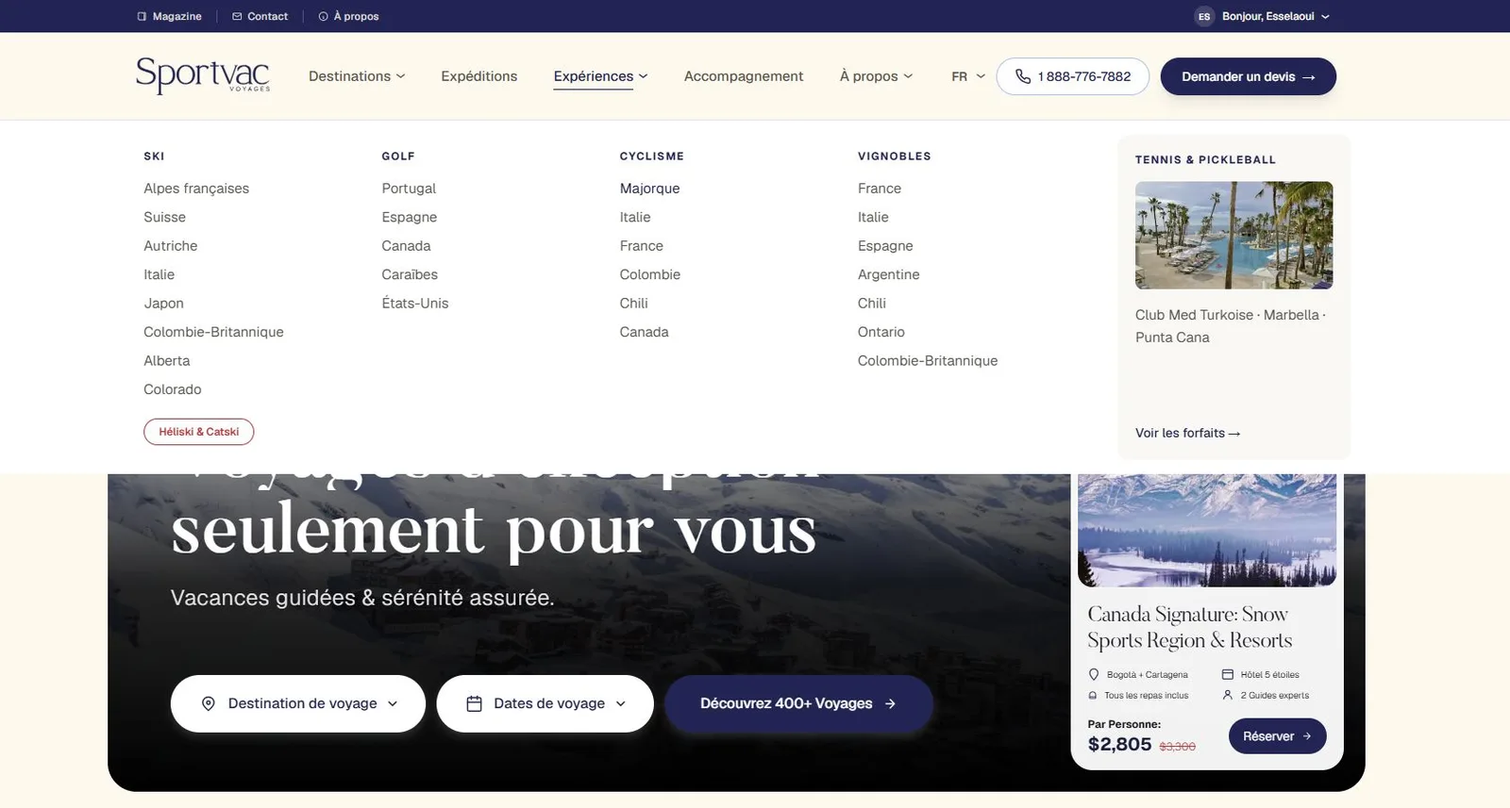Click the calendar icon in Dates de voyage
The height and width of the screenshot is (808, 1510).
(475, 703)
